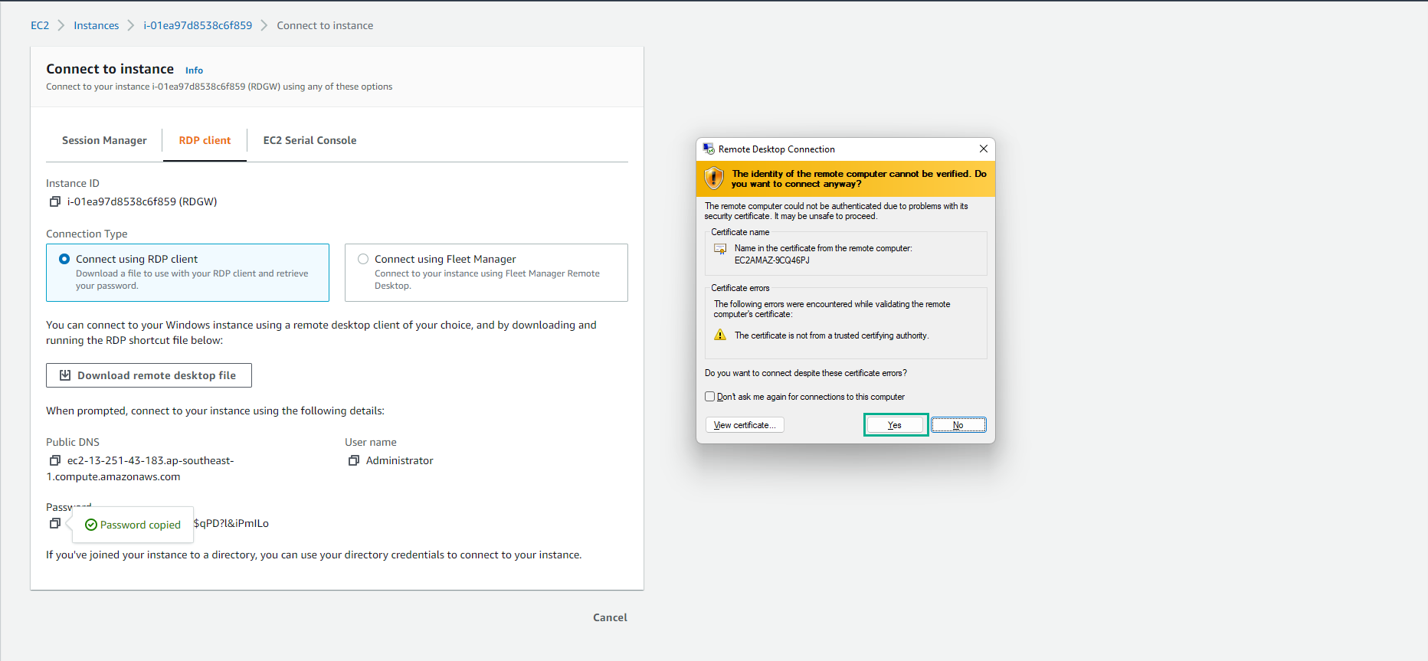Open instance i-01ea97d8538c6f859 breadcrumb link
The width and height of the screenshot is (1428, 661).
(x=198, y=25)
